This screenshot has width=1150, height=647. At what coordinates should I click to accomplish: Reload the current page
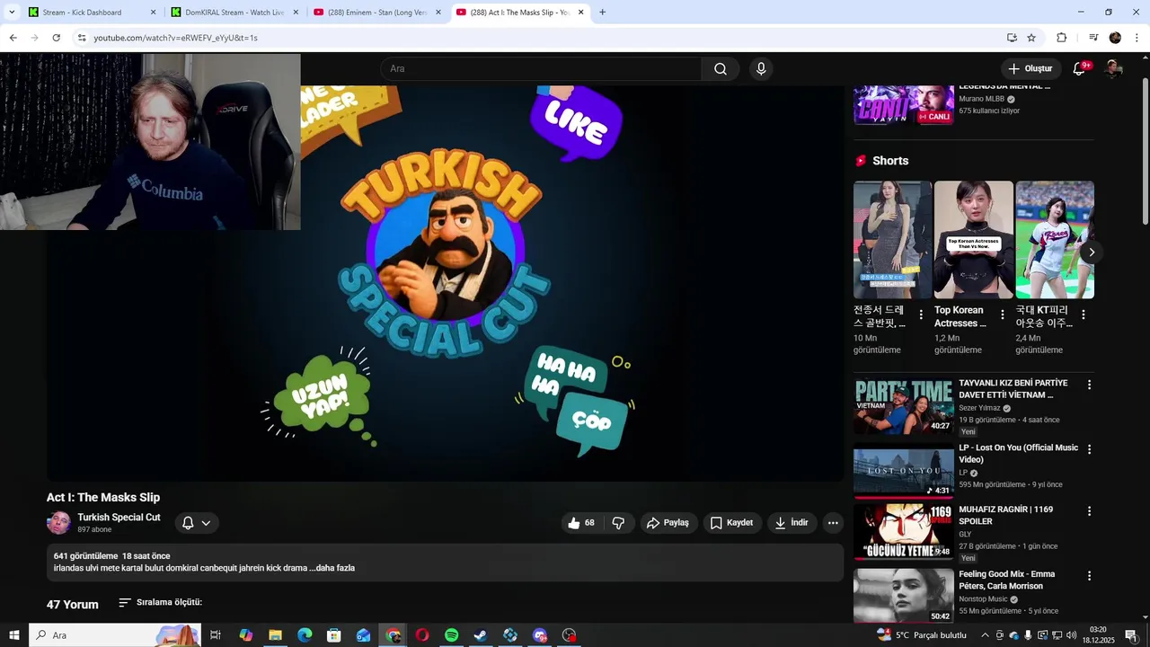pyautogui.click(x=56, y=38)
